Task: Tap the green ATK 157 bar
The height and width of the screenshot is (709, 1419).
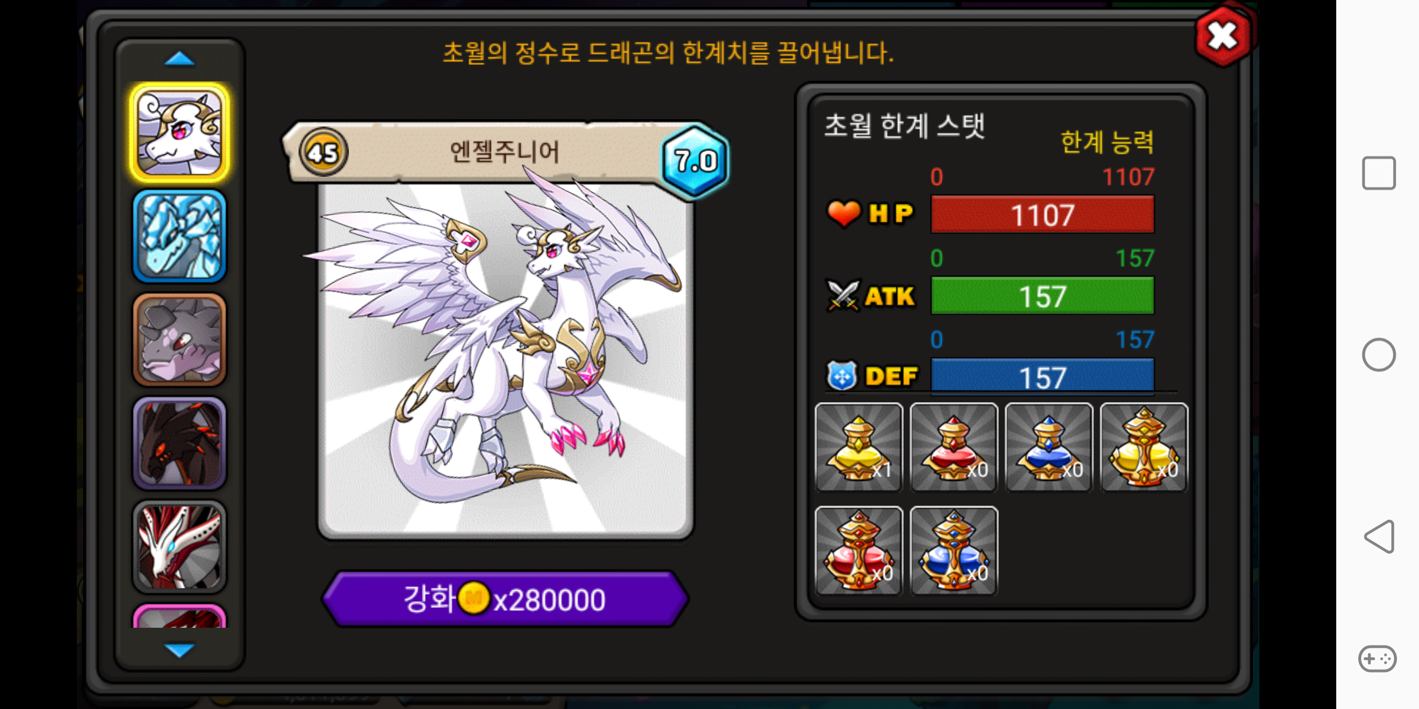Action: click(x=1042, y=295)
